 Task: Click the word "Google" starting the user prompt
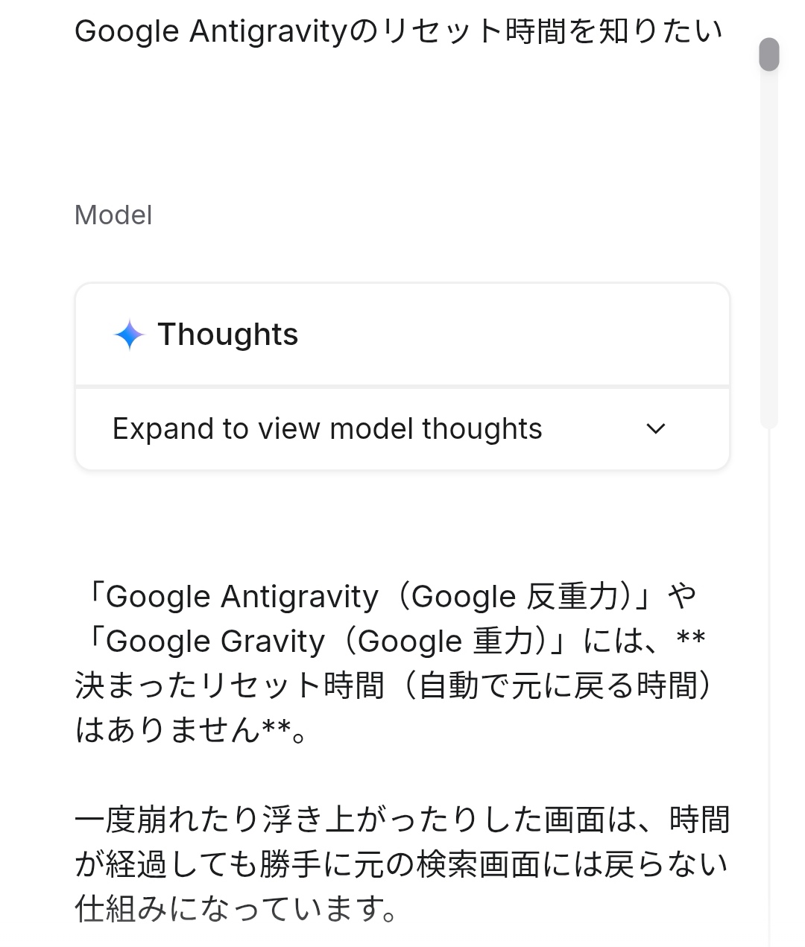pyautogui.click(x=127, y=31)
